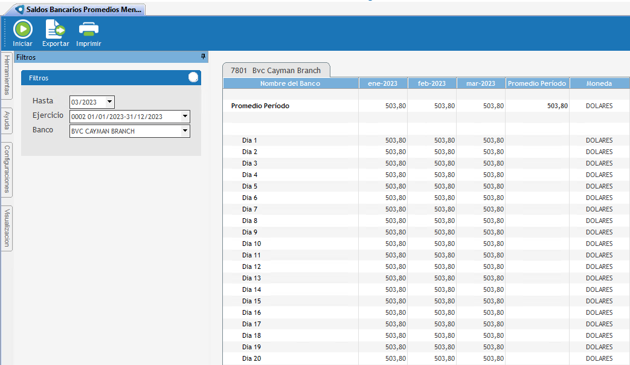Click the feb-2023 value in Dia 20 row
Viewport: 630px width, 365px height.
coord(445,358)
